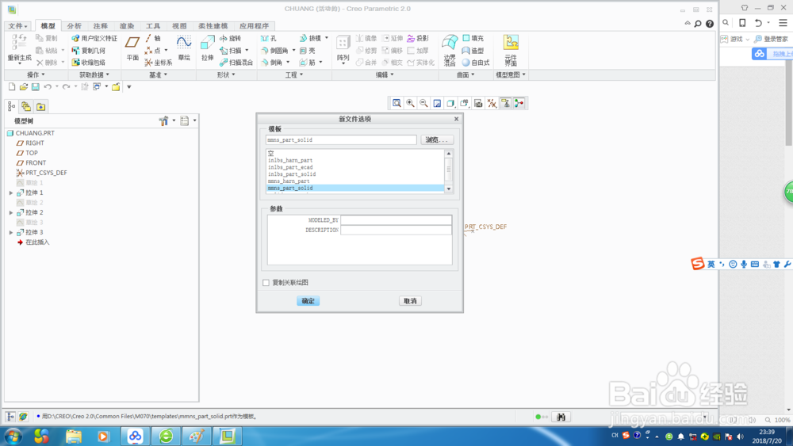Click the DESCRIPTION input field
Viewport: 793px width, 446px height.
tap(396, 230)
